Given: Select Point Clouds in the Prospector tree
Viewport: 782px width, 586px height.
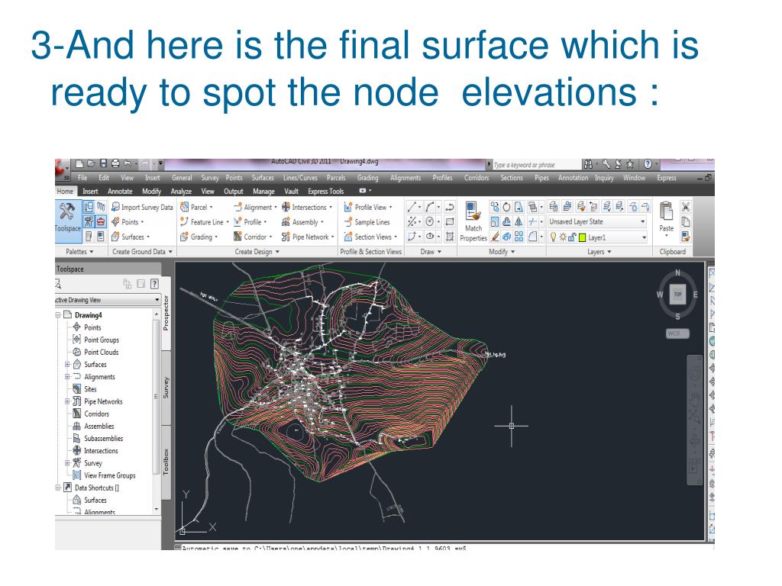Looking at the screenshot, I should 102,353.
